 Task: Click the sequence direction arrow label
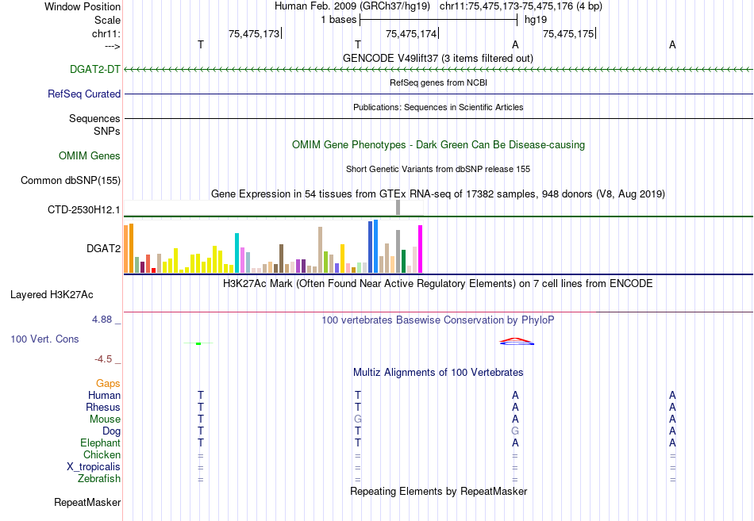[113, 47]
